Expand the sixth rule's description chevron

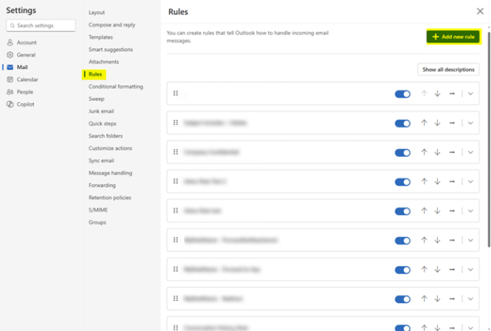tap(471, 240)
